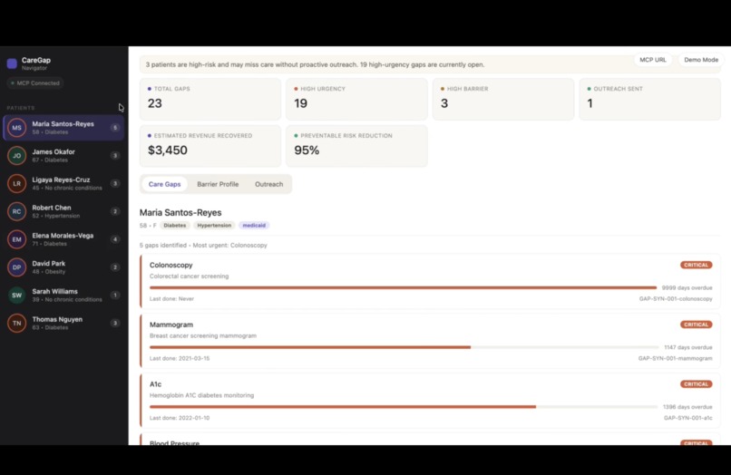Click the medicaid insurance tag
The height and width of the screenshot is (475, 731).
pos(254,225)
